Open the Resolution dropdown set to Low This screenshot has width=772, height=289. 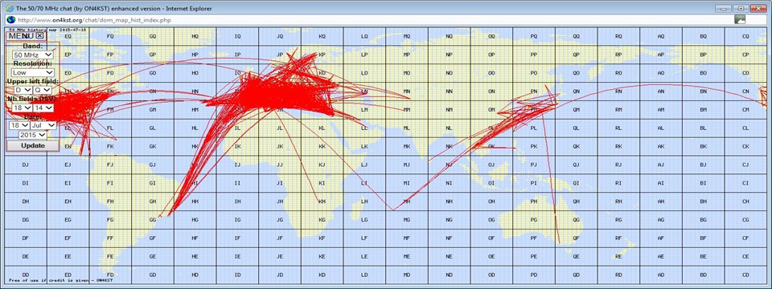click(x=33, y=72)
